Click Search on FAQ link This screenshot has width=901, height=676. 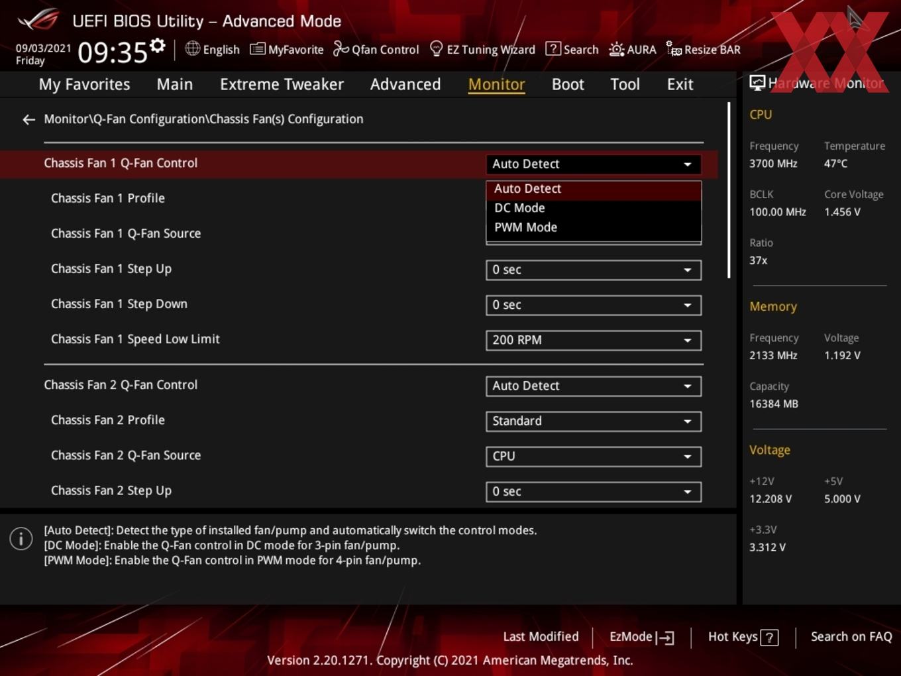(x=851, y=637)
